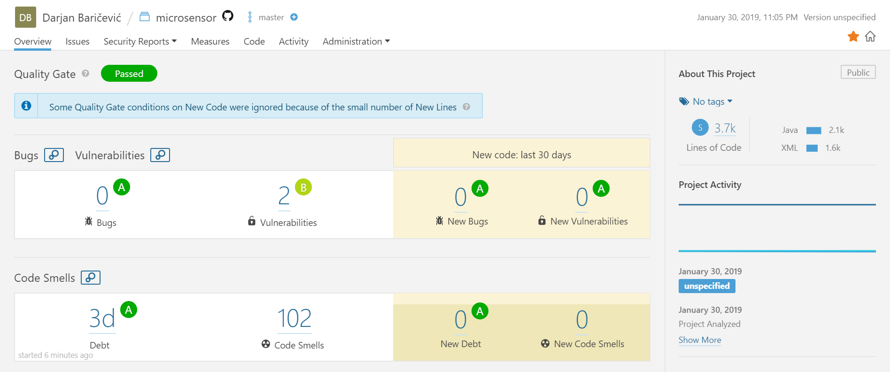The height and width of the screenshot is (372, 890).
Task: Click the GitHub icon next to microsensor
Action: (228, 16)
